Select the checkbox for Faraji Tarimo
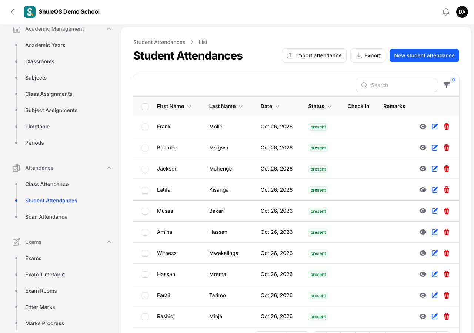The width and height of the screenshot is (474, 333). pos(145,296)
